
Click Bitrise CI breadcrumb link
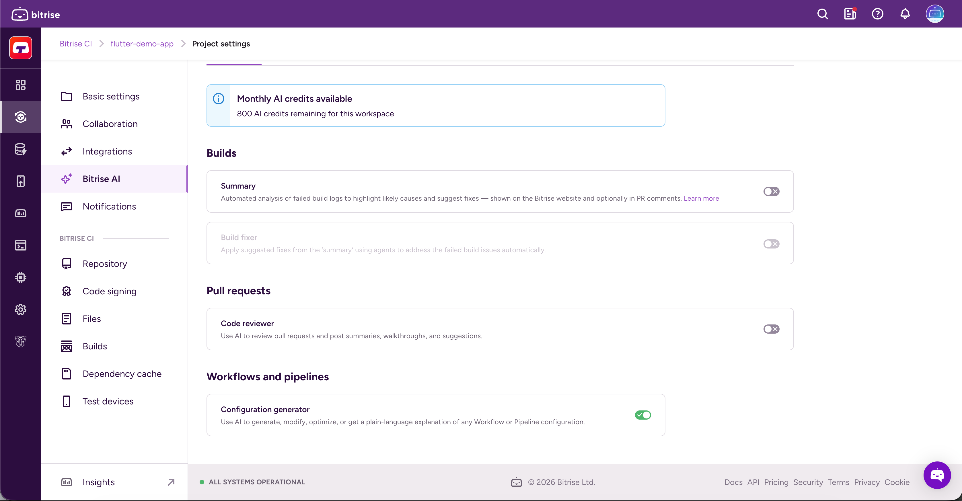76,44
